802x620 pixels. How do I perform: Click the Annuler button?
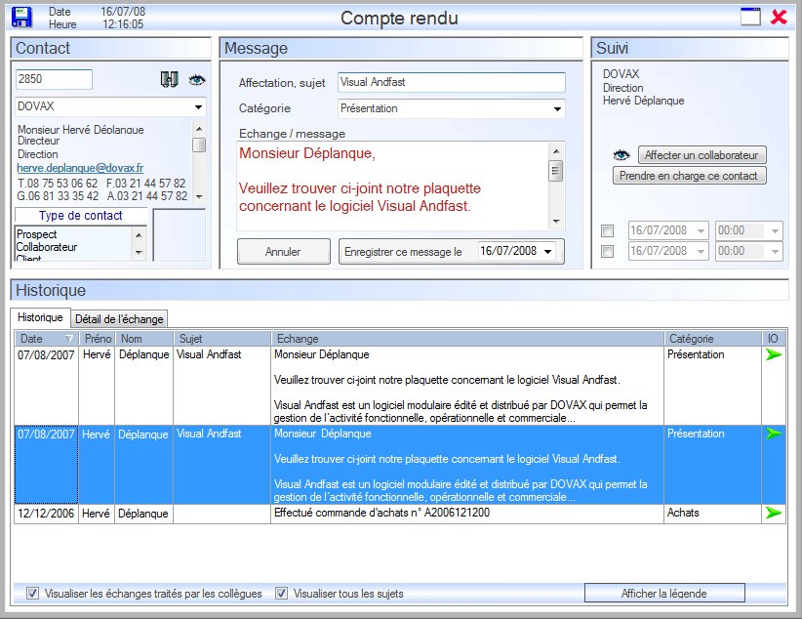[x=283, y=251]
